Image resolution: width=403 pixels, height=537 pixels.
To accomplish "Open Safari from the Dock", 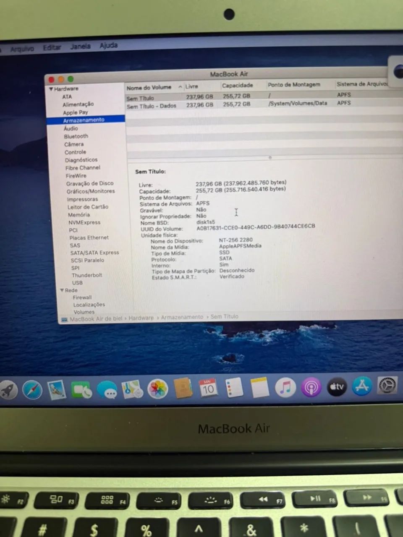I will 32,390.
